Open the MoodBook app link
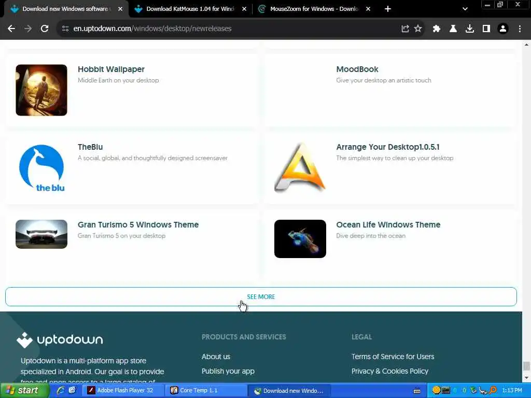This screenshot has height=398, width=531. (357, 69)
